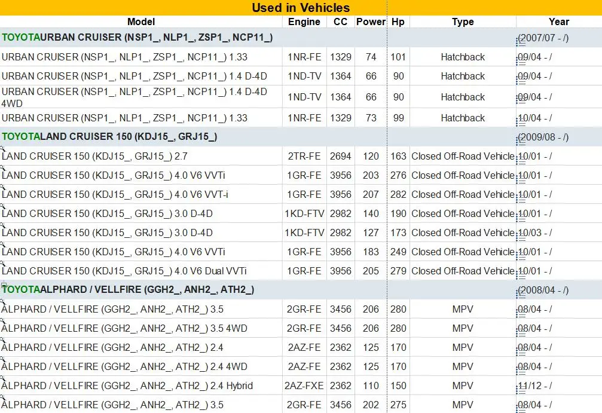The image size is (602, 413).
Task: Click the Hp value "163"
Action: pyautogui.click(x=398, y=156)
